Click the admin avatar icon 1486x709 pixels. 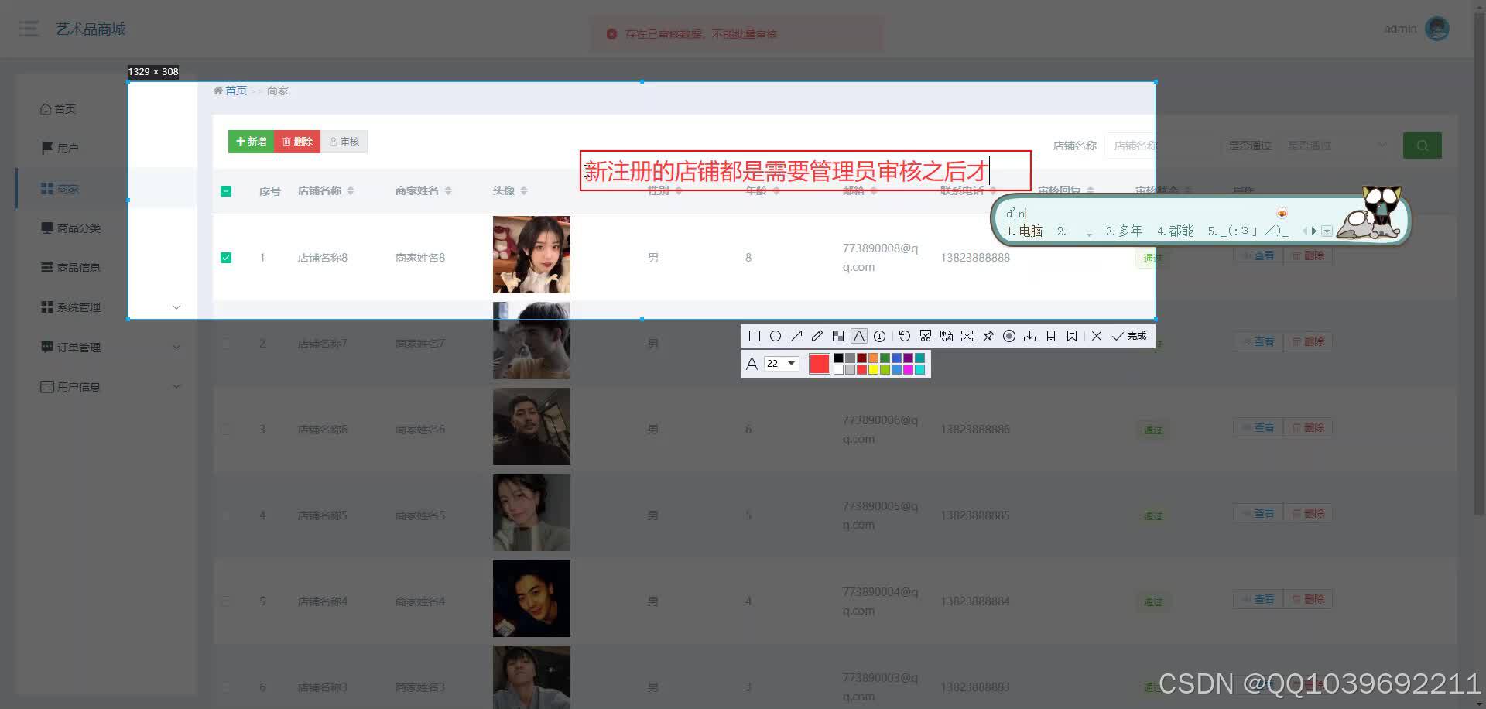coord(1437,29)
